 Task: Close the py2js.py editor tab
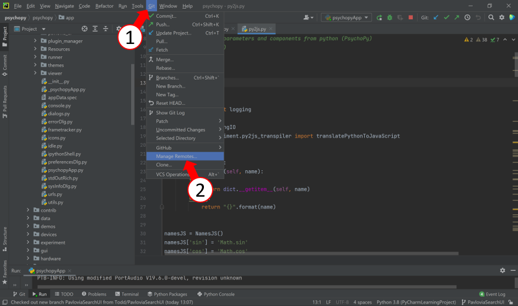[271, 29]
